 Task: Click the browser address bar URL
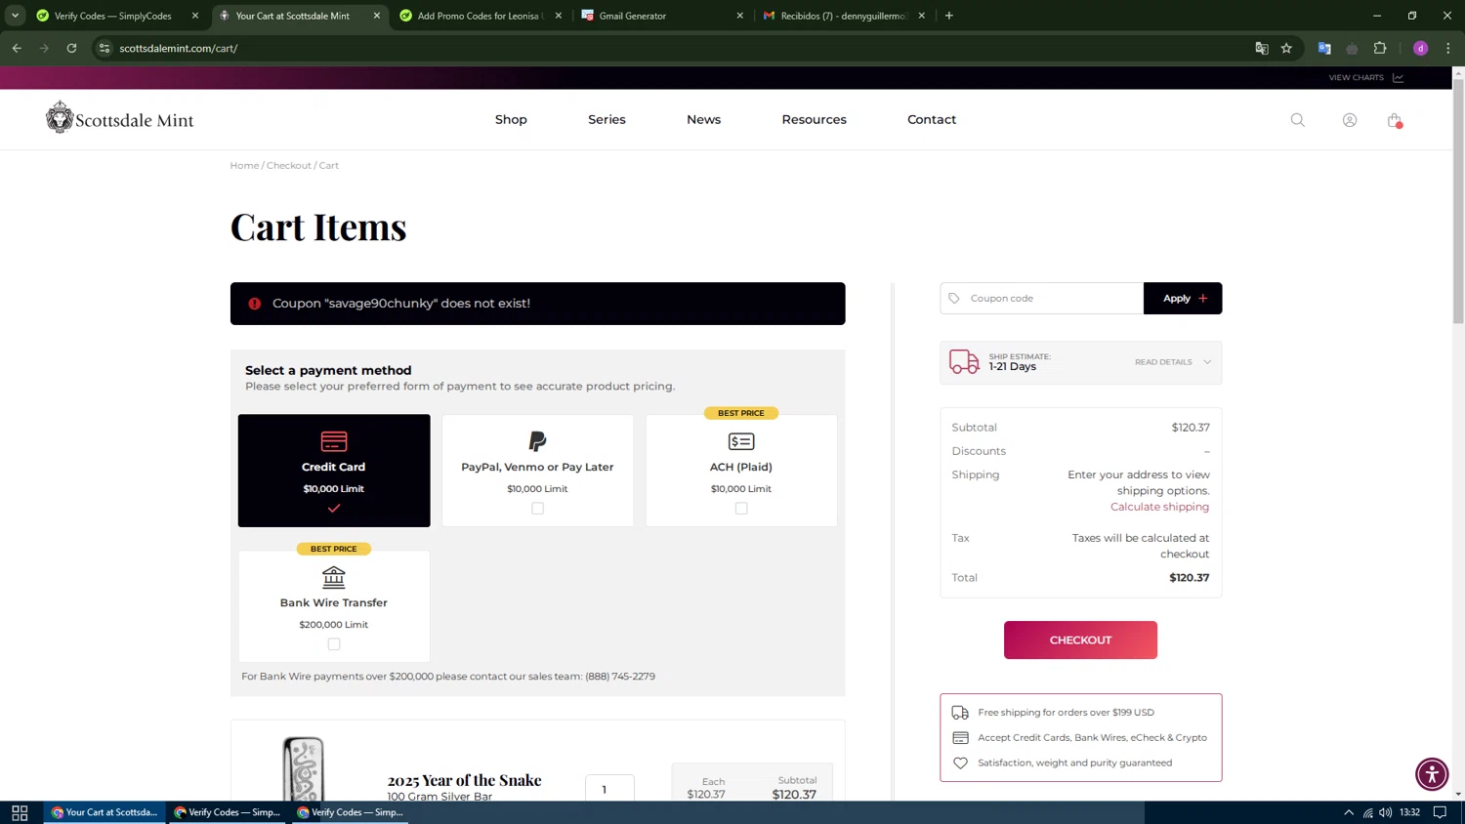tap(179, 48)
